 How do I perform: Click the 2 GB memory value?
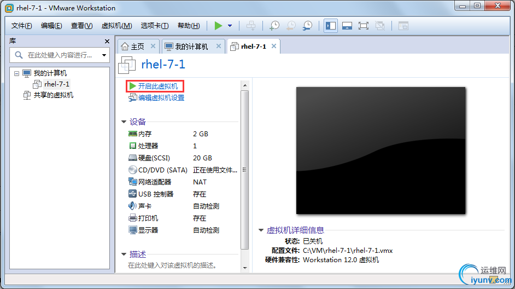[x=200, y=134]
